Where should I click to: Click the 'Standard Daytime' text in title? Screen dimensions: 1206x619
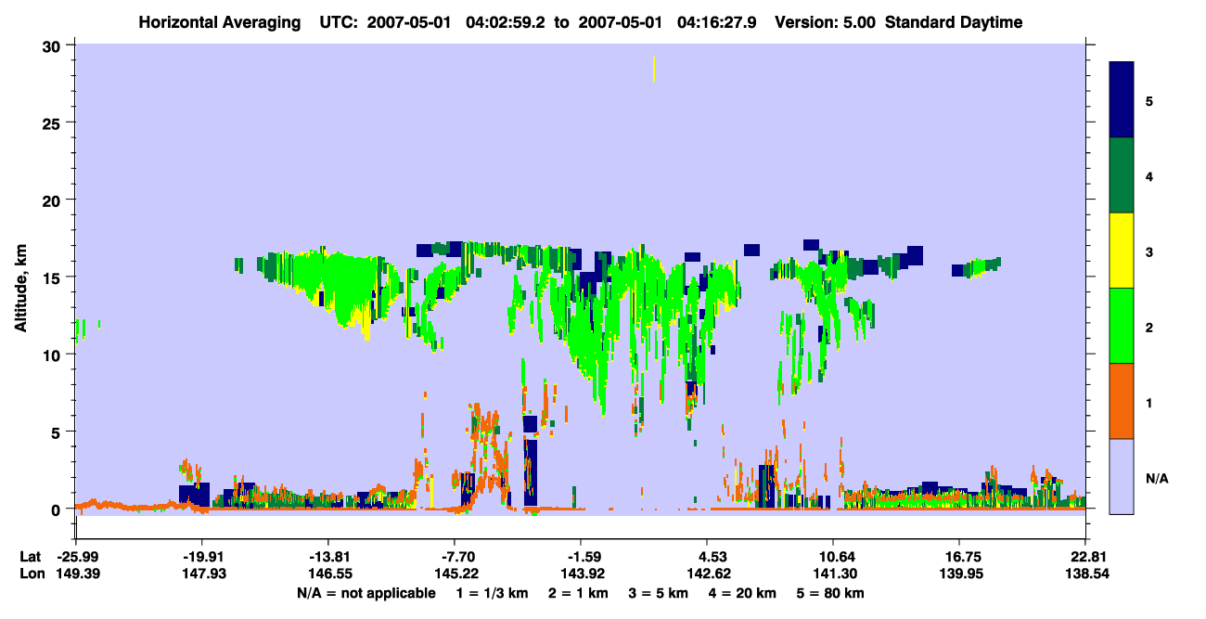click(x=954, y=22)
